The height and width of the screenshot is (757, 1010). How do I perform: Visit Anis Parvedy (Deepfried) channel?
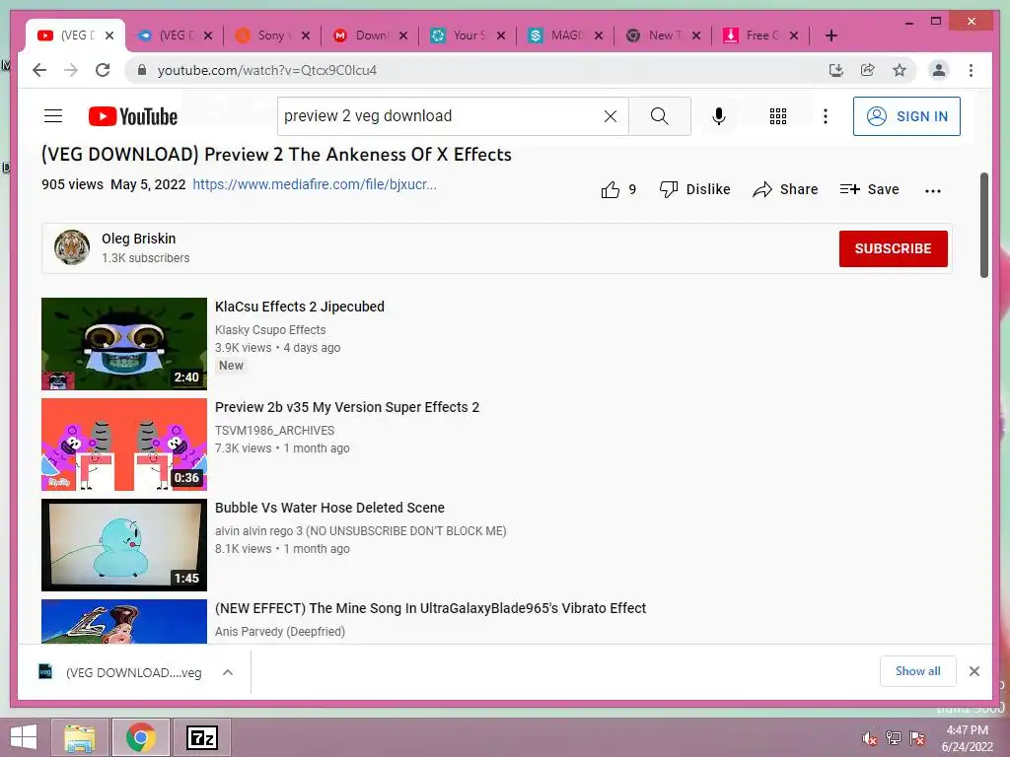pyautogui.click(x=280, y=632)
